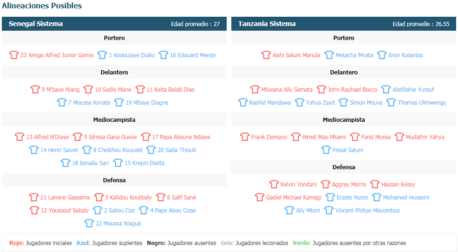Open Vincent Philipo Mayombya player link
The width and height of the screenshot is (458, 252).
tap(367, 211)
